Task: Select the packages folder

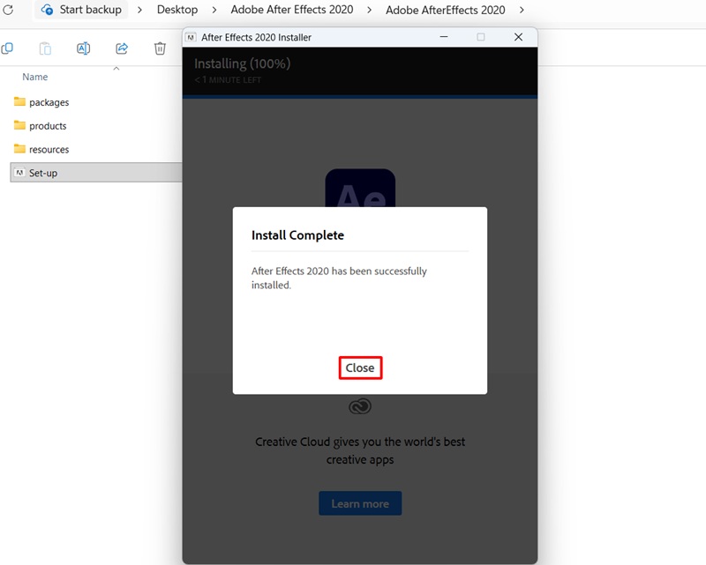Action: [49, 102]
